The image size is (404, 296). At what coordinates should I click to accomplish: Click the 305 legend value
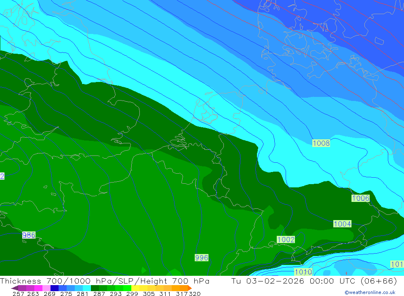point(149,294)
